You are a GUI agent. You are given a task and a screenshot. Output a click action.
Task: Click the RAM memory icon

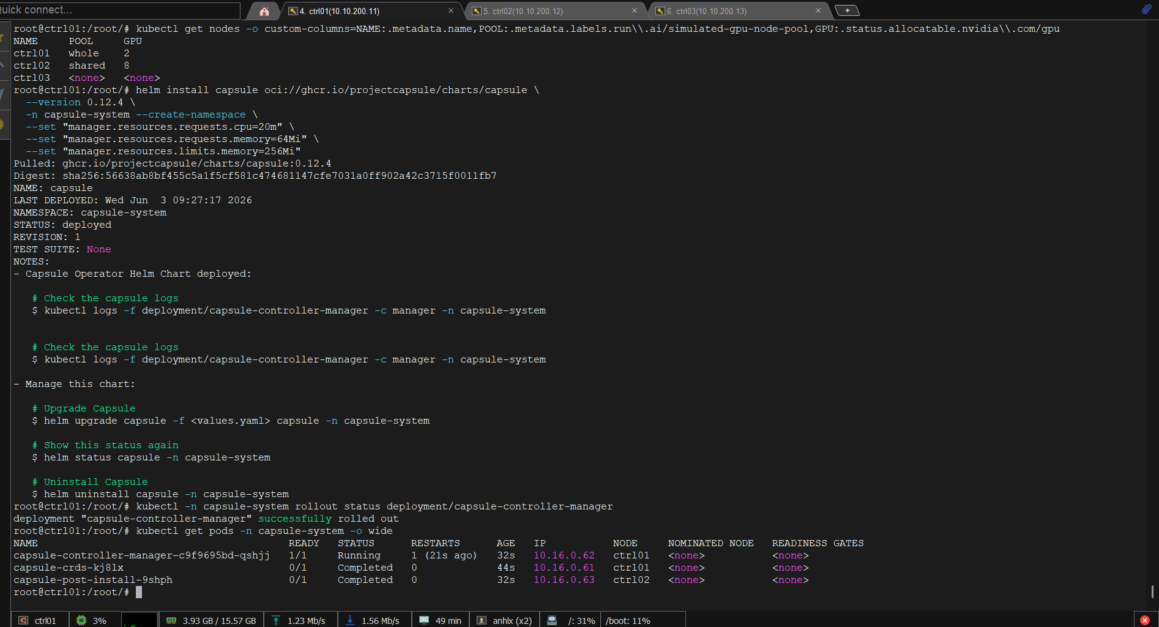[171, 620]
